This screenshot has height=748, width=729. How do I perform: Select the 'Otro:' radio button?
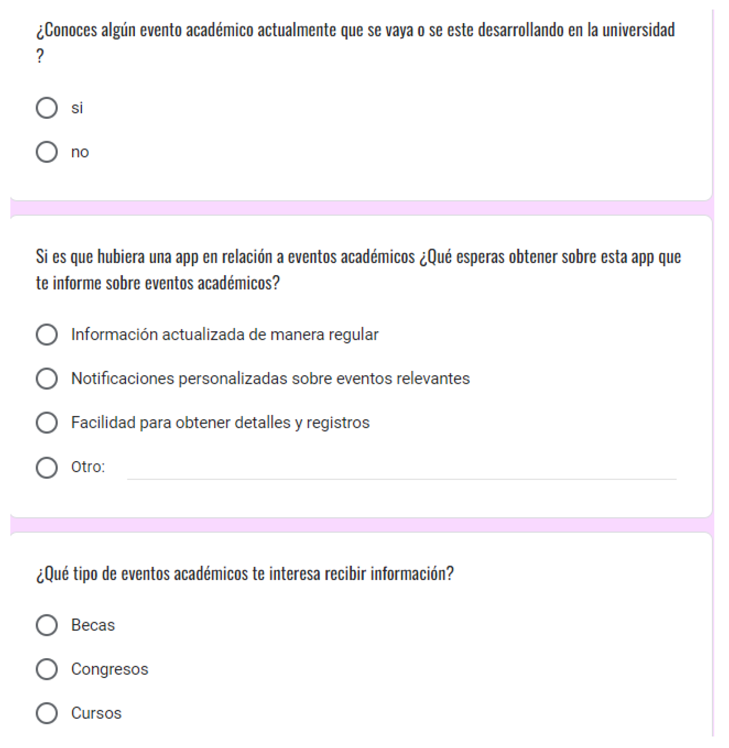coord(47,467)
